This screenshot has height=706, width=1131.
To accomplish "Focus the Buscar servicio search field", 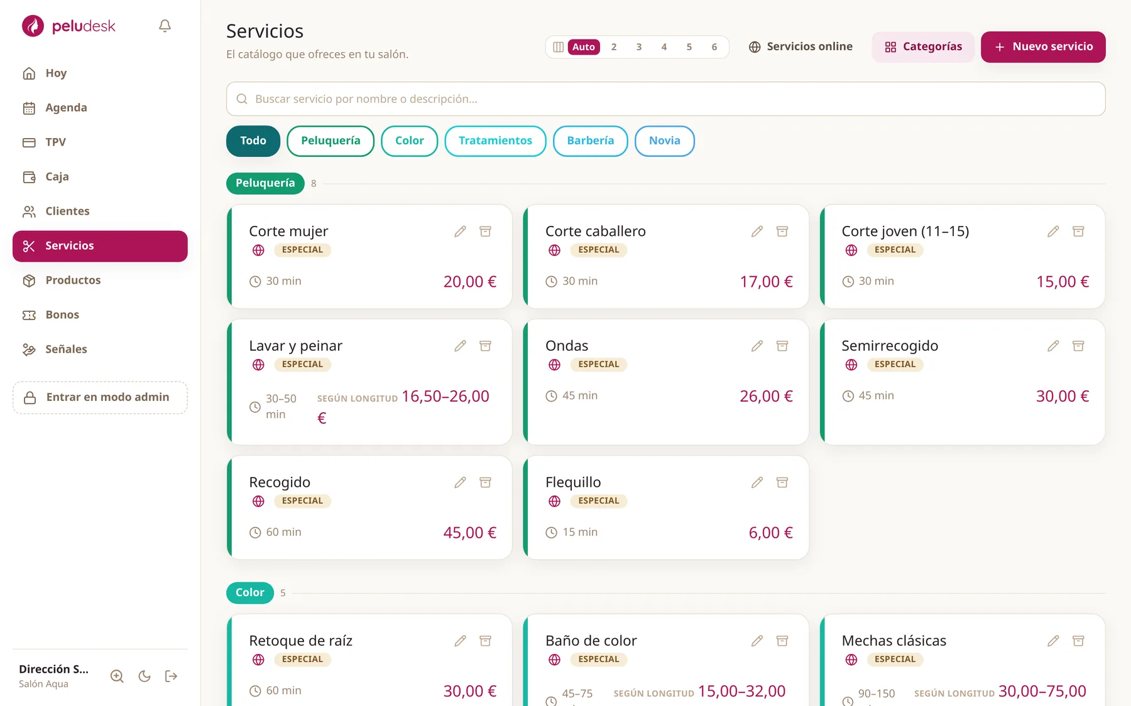I will pyautogui.click(x=665, y=99).
